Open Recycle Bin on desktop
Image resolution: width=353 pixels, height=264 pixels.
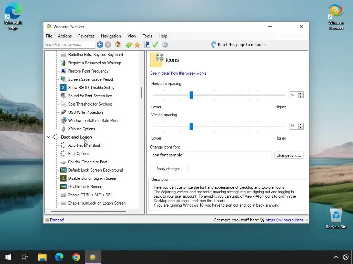[336, 218]
